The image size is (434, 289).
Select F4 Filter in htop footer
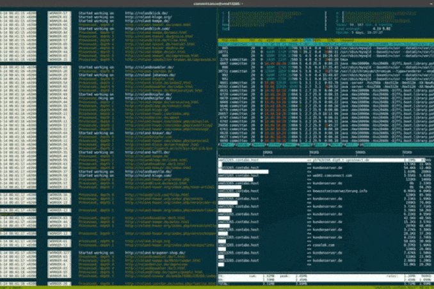273,144
